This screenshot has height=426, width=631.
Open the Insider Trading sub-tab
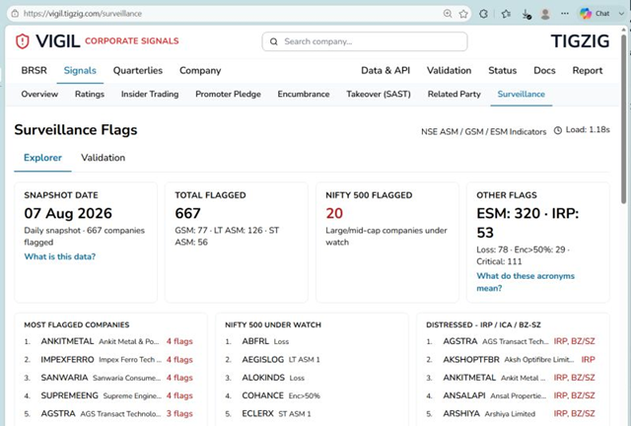pyautogui.click(x=150, y=95)
